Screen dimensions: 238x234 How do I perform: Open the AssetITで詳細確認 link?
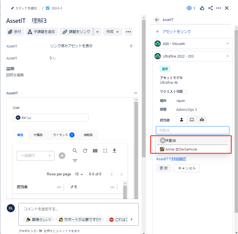pyautogui.click(x=171, y=159)
